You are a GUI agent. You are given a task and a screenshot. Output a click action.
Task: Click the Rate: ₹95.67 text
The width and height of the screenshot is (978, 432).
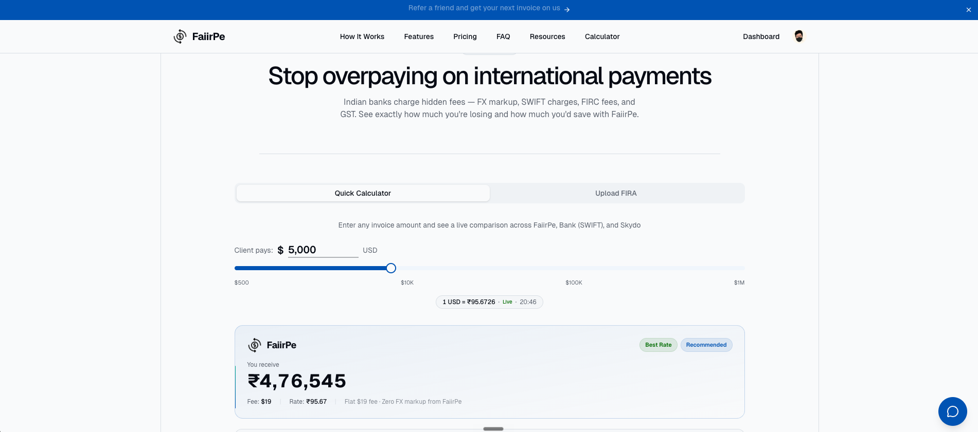coord(308,402)
